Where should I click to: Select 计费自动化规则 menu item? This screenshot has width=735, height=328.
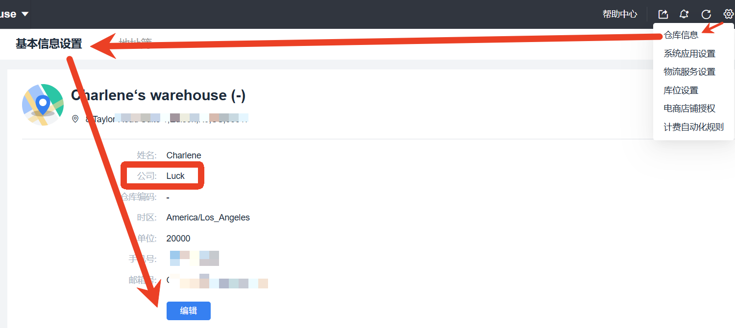click(x=693, y=127)
